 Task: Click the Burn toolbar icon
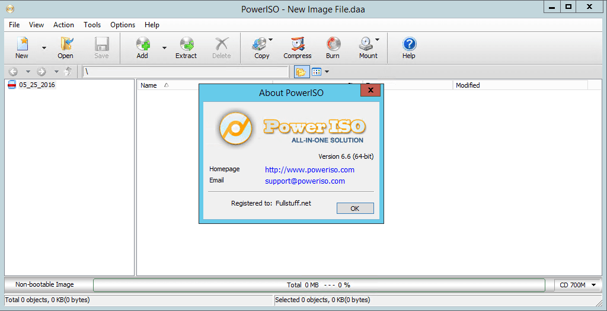pos(333,44)
